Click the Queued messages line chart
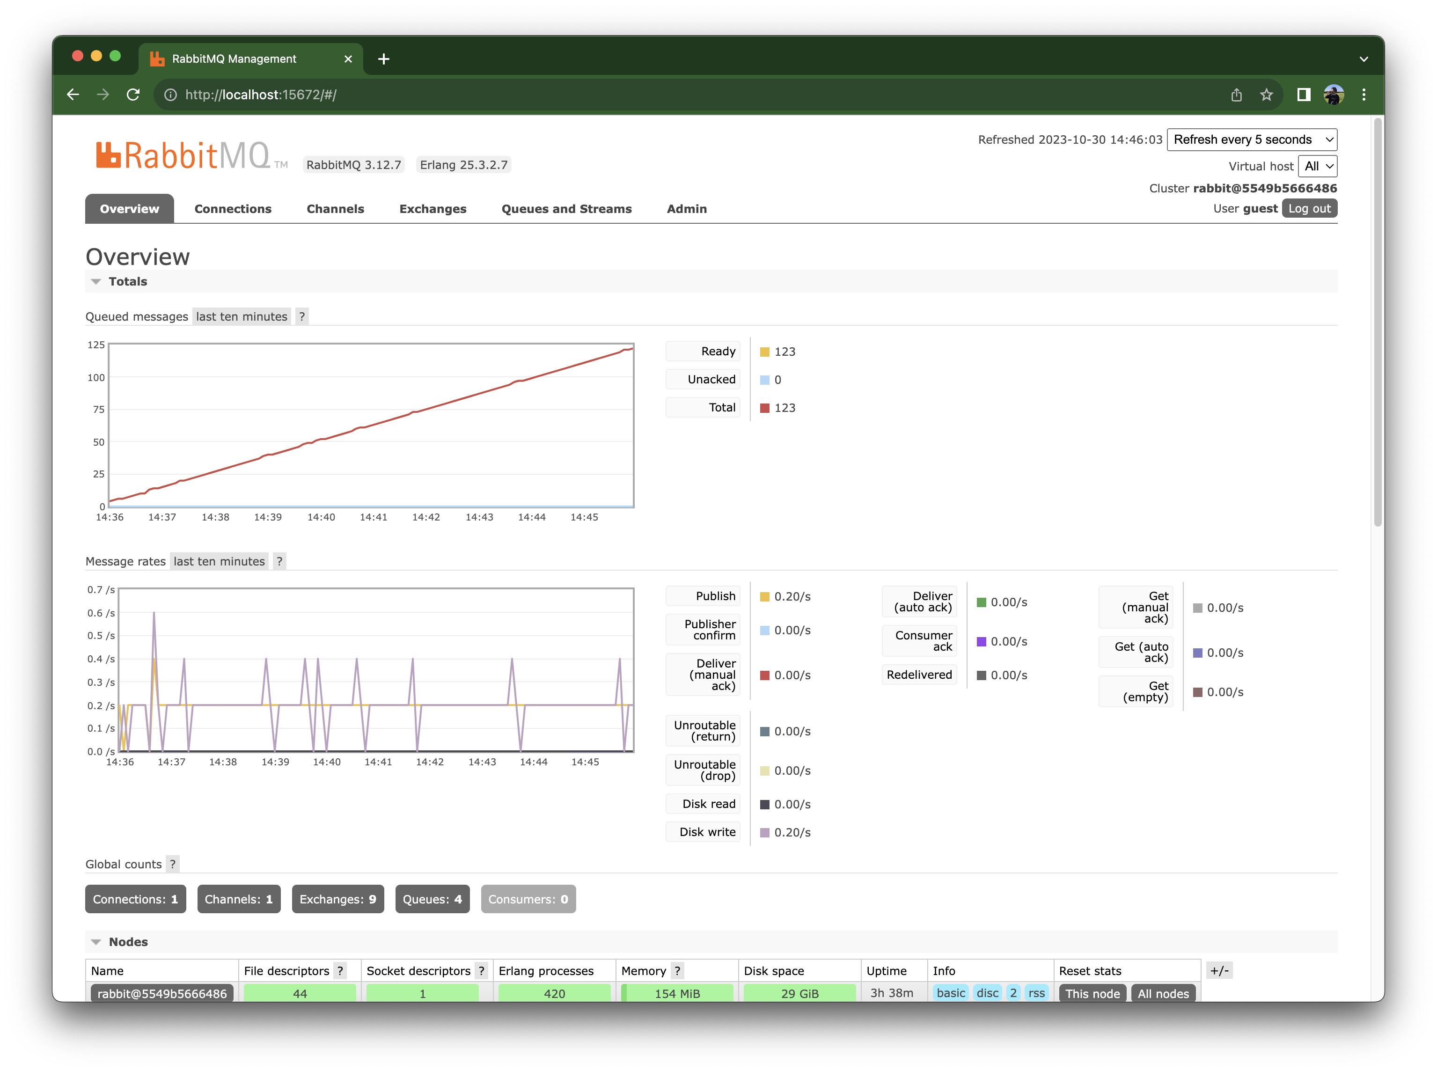Screen dimensions: 1437x1071 click(371, 425)
